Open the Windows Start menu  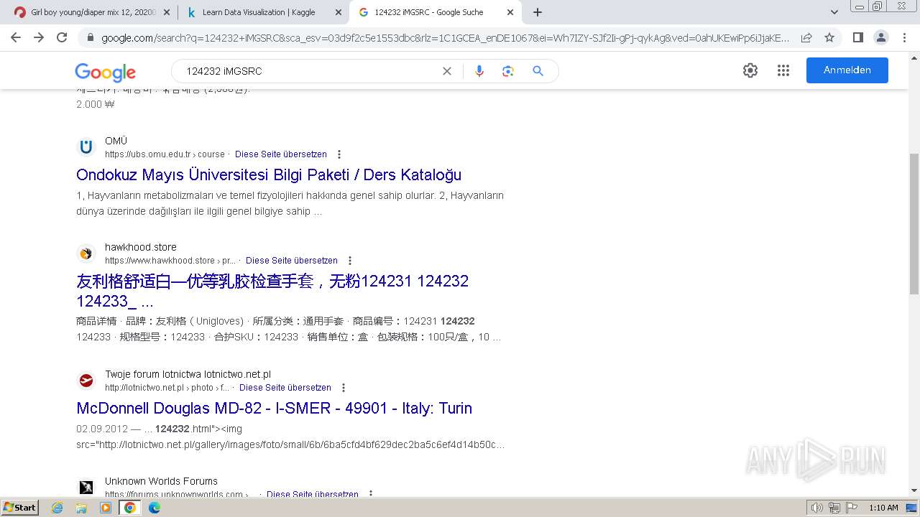[19, 507]
